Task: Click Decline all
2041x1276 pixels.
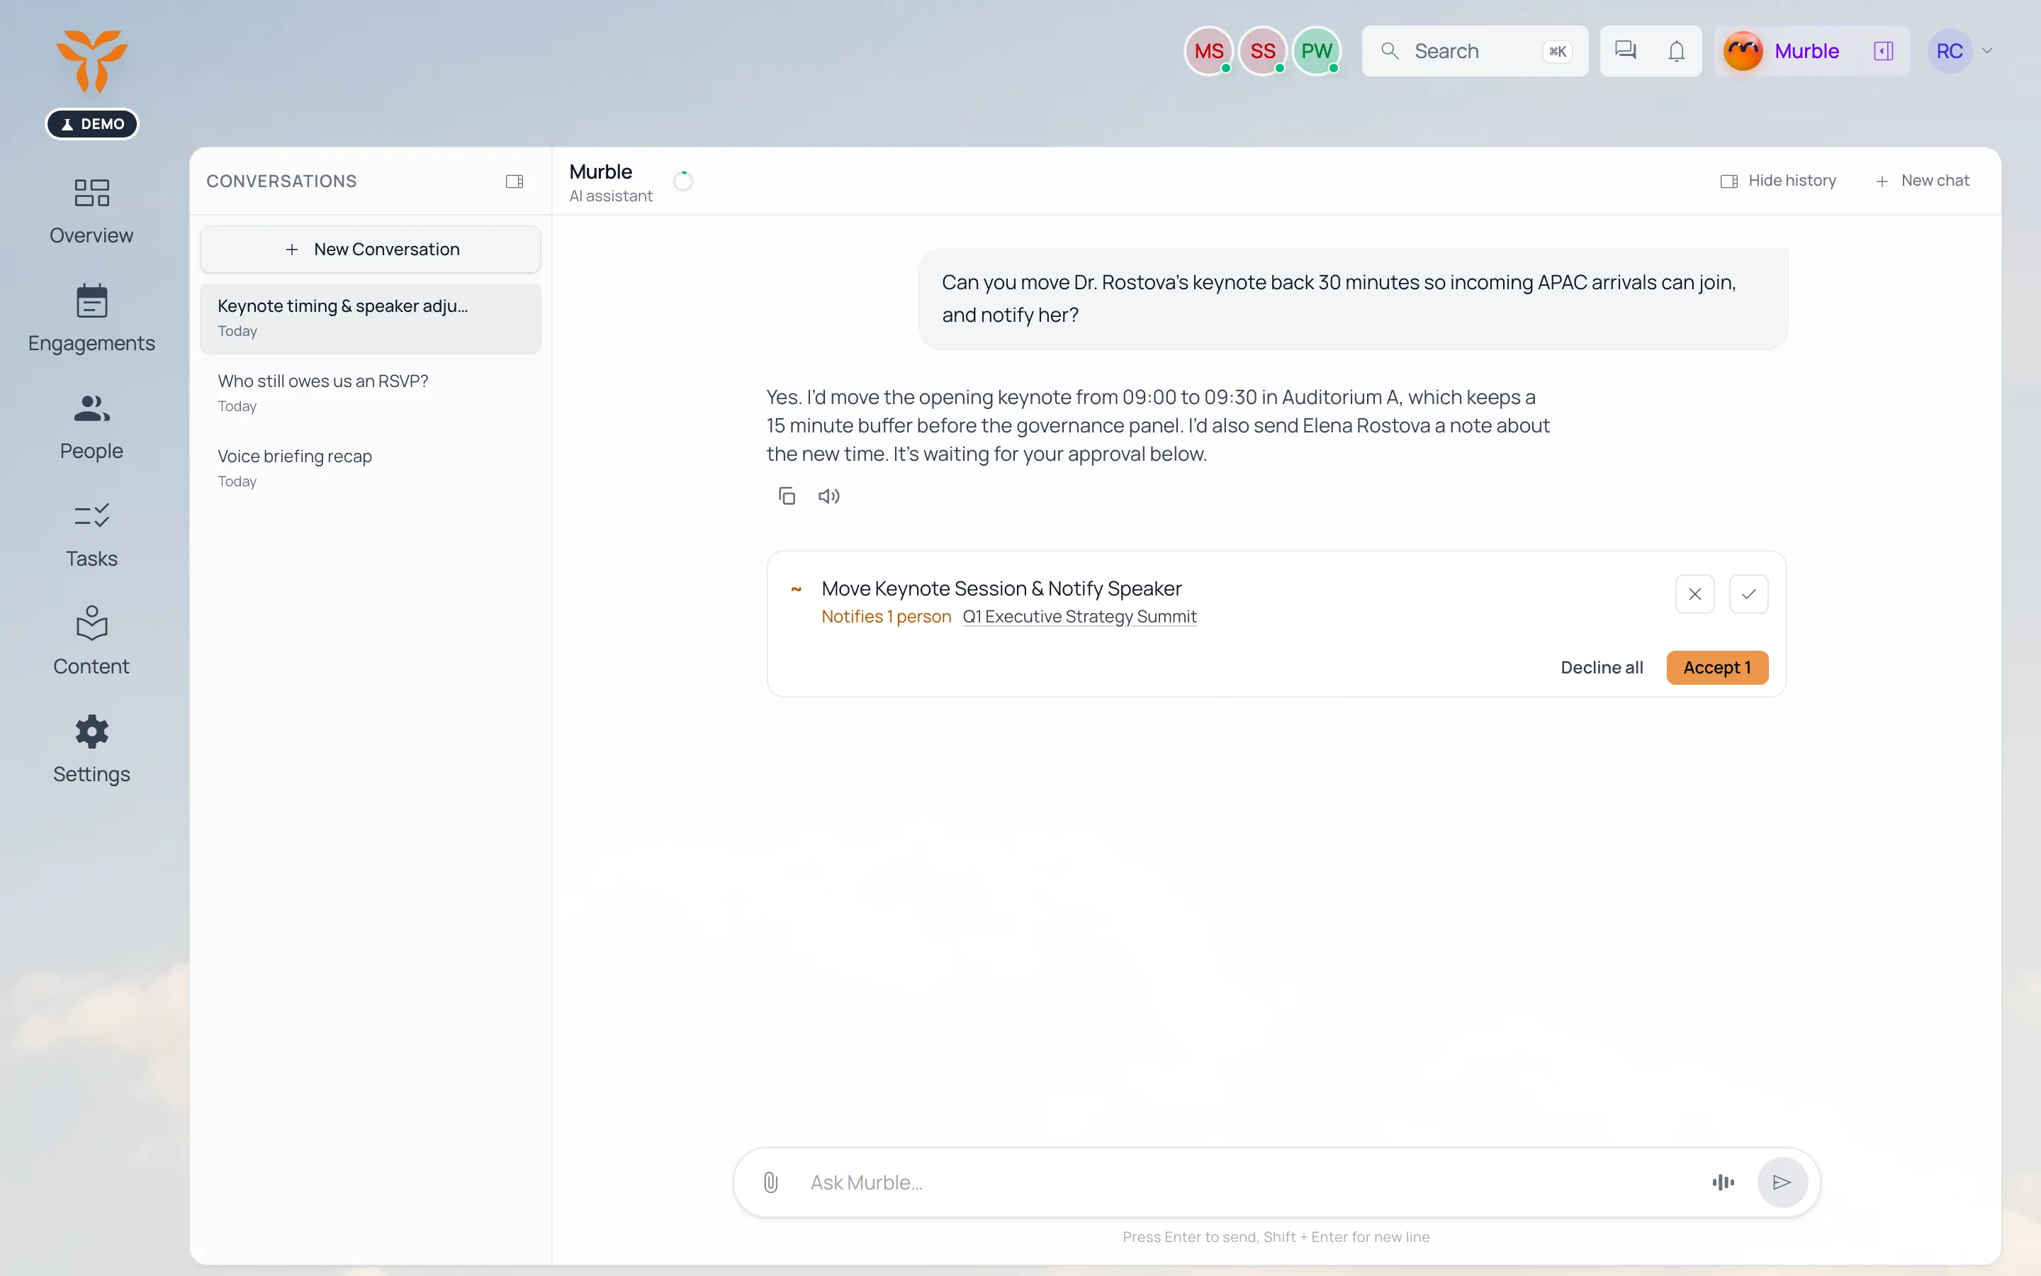Action: pyautogui.click(x=1602, y=668)
